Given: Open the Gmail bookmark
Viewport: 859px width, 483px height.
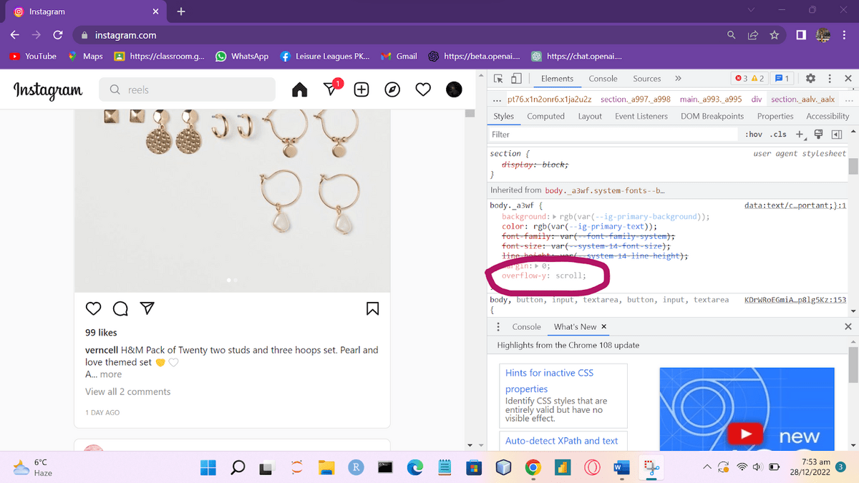Looking at the screenshot, I should pyautogui.click(x=398, y=56).
